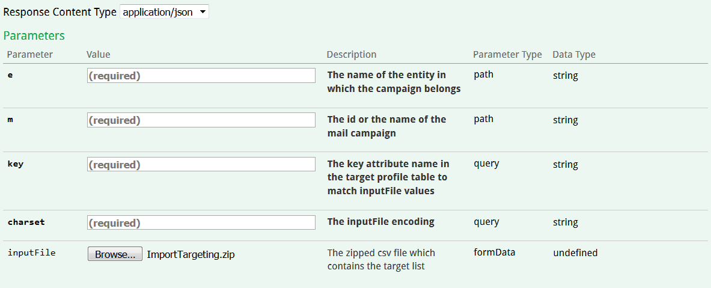Click the Response Content Type label
Viewport: 711px width, 288px height.
(x=60, y=12)
